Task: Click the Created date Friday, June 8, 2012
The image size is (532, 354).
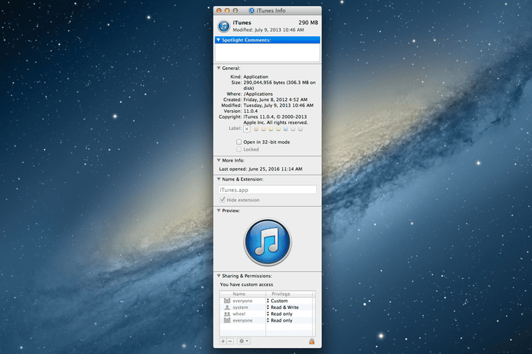Action: (275, 100)
